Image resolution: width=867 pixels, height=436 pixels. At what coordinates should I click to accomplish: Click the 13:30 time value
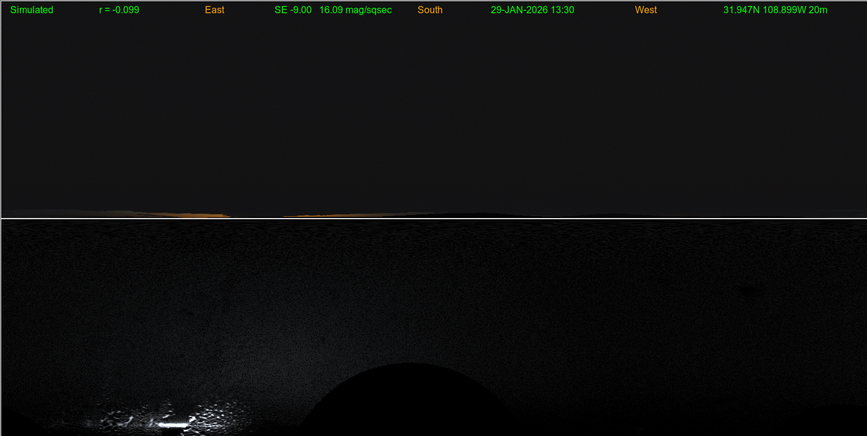562,10
